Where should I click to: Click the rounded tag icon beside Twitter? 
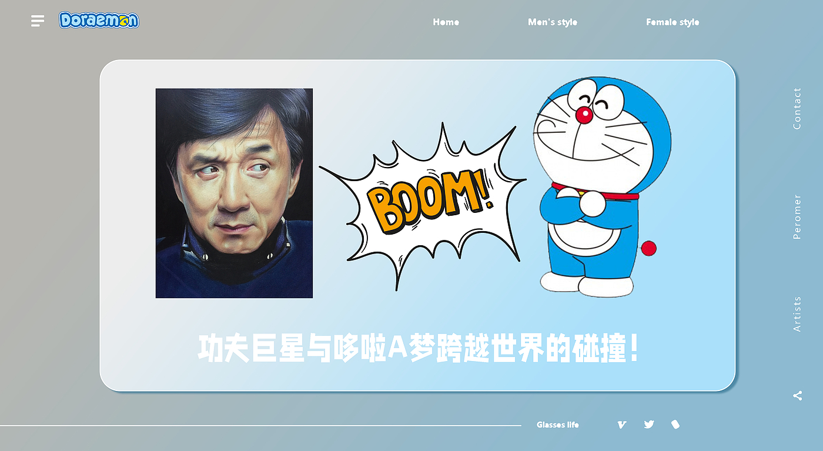(x=675, y=424)
